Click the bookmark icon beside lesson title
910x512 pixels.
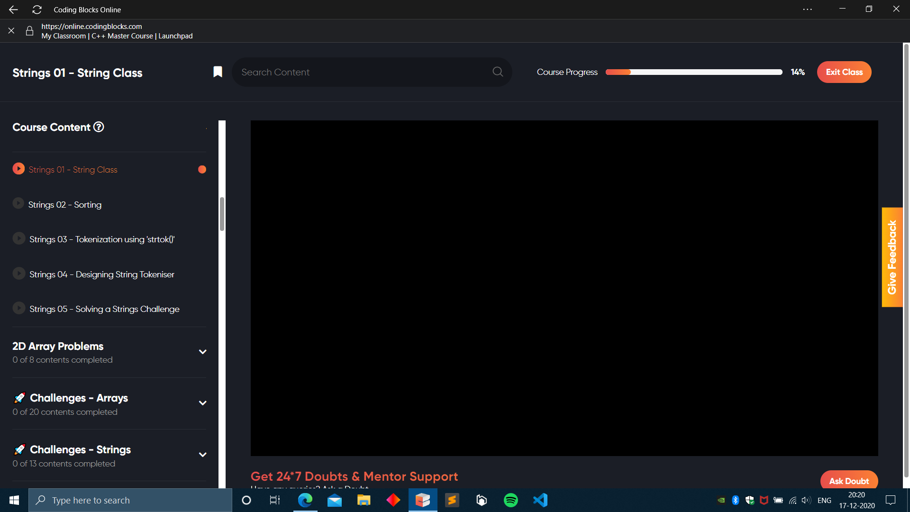coord(218,72)
